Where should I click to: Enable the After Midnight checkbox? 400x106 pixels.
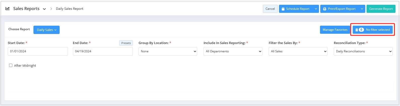click(11, 65)
